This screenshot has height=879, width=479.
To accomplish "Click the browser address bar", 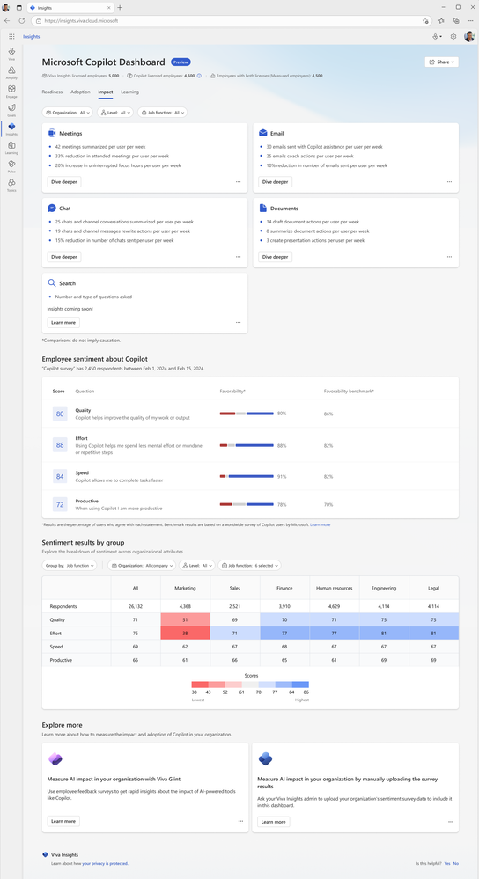I will 231,20.
